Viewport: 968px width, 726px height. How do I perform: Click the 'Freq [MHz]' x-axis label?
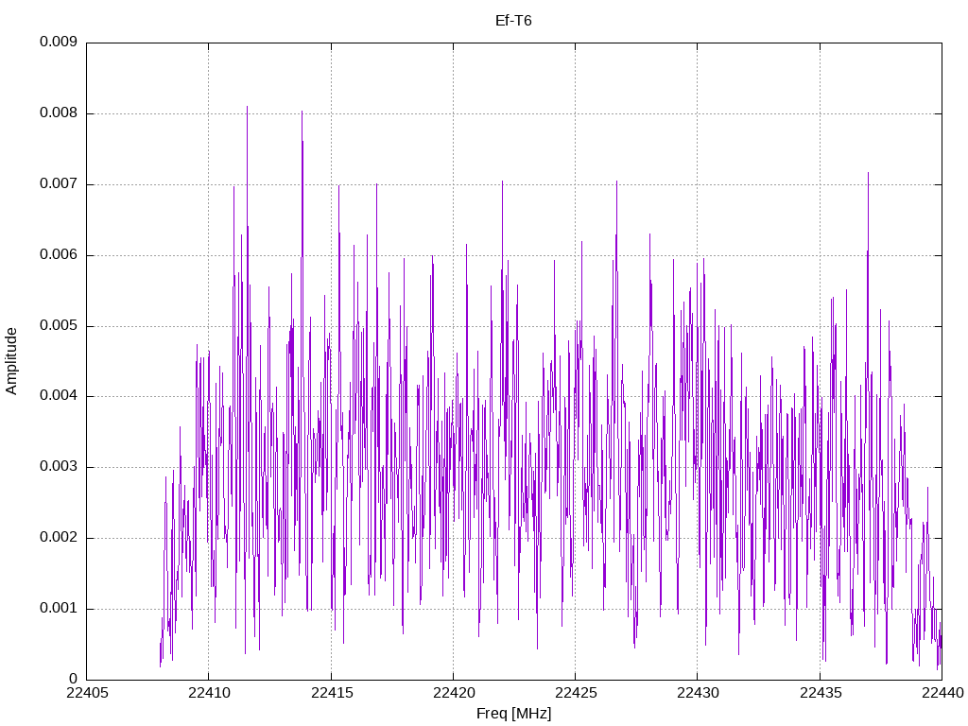point(513,714)
